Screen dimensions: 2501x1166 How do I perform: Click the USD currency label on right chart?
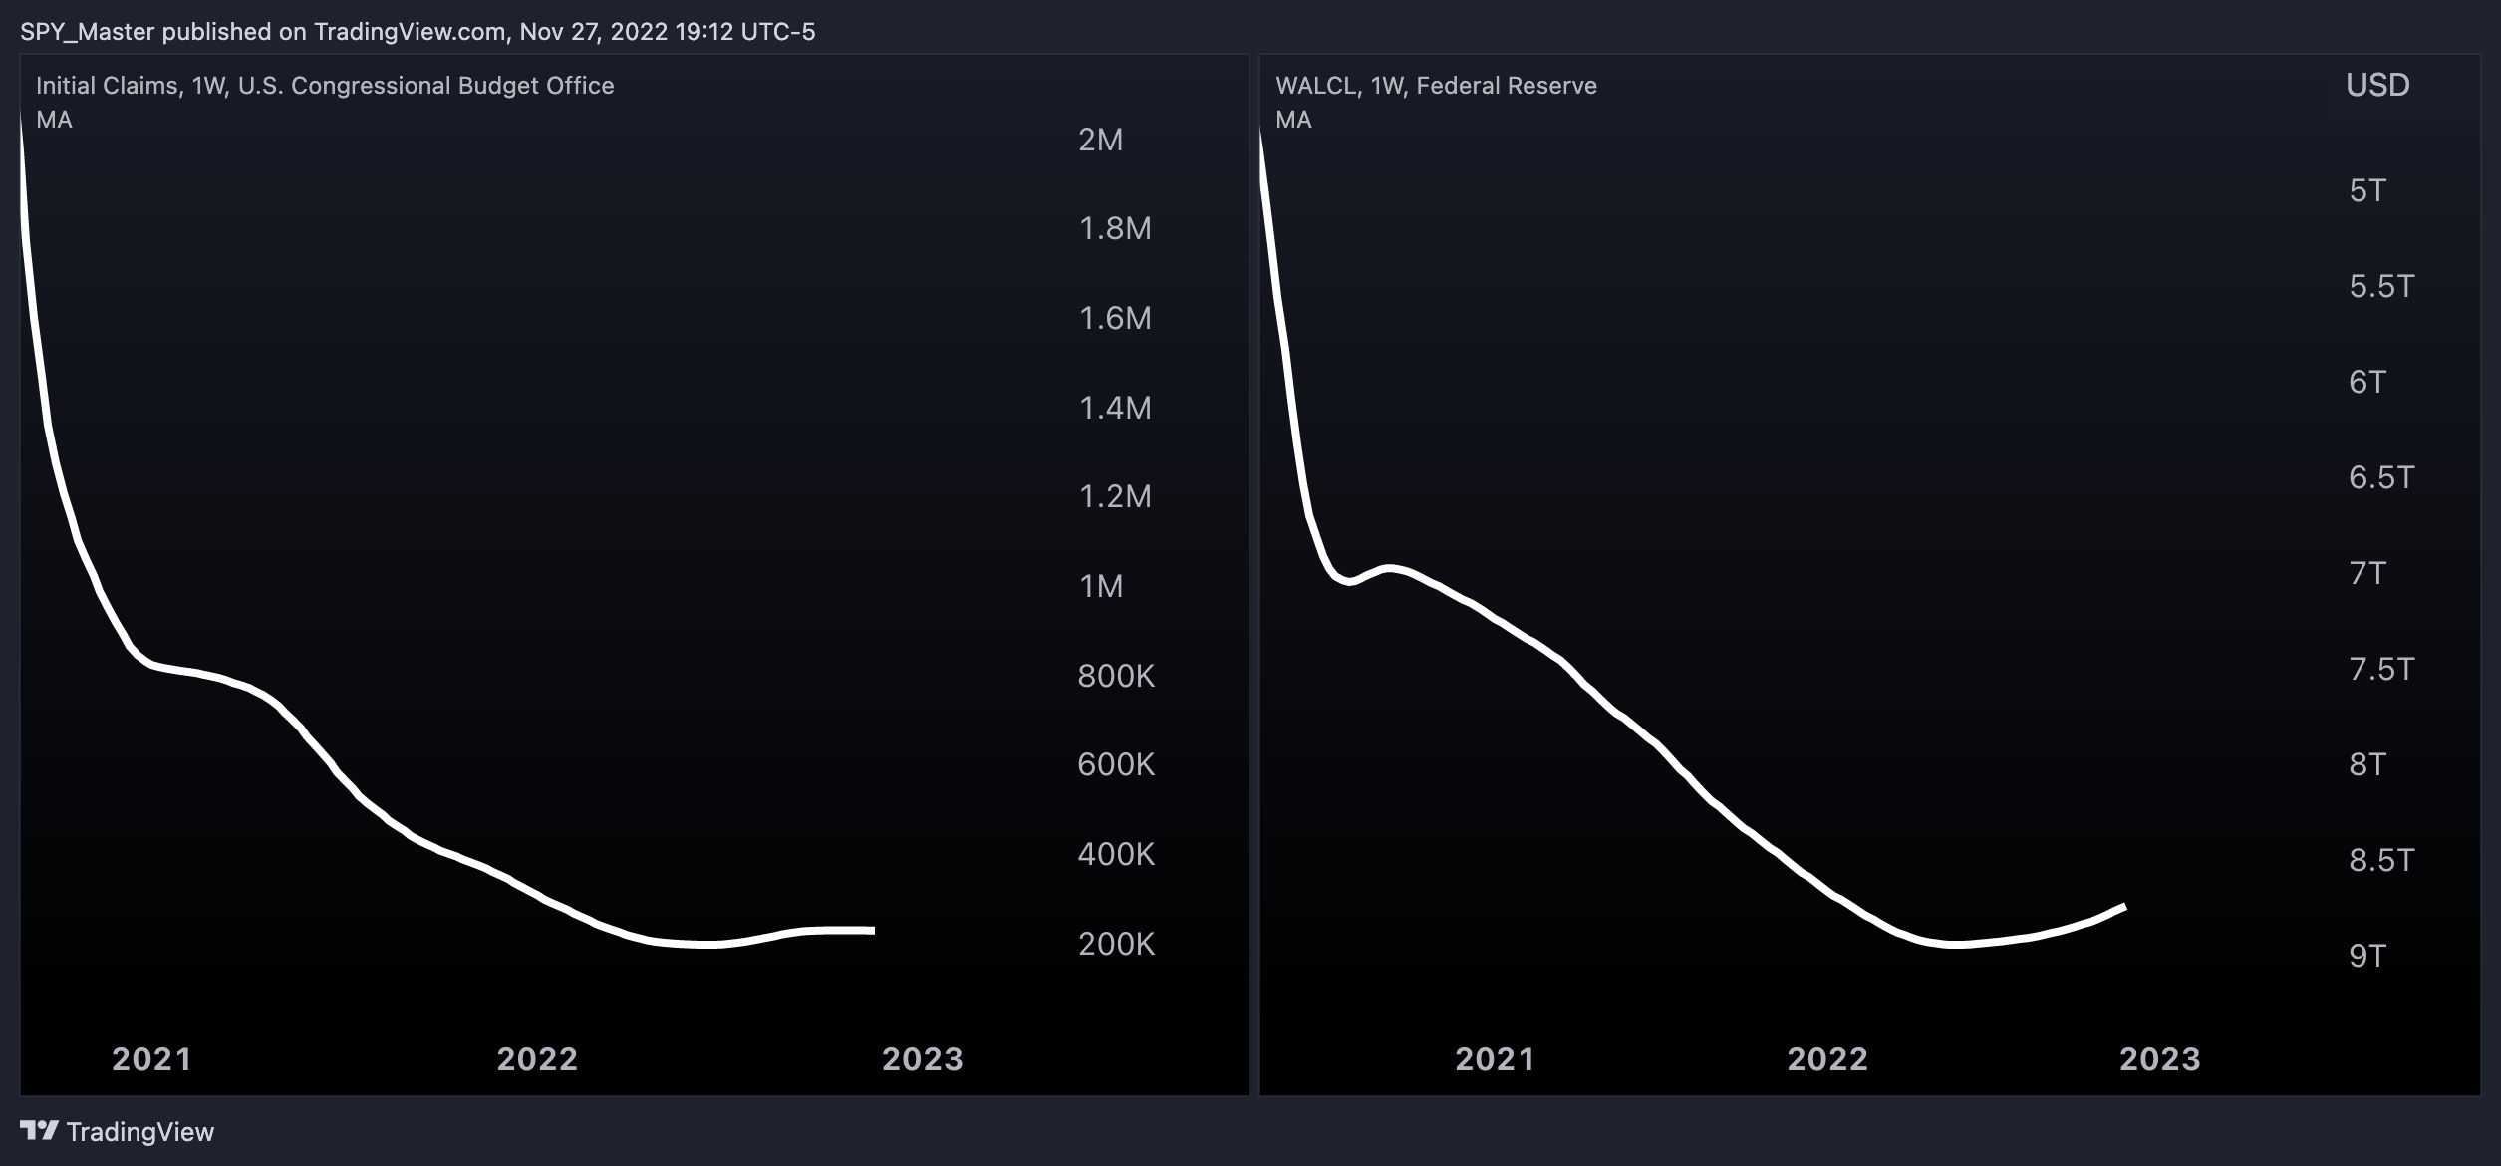(x=2377, y=85)
